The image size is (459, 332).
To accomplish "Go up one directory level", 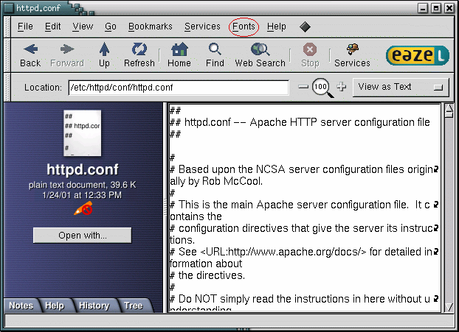I will tap(104, 55).
